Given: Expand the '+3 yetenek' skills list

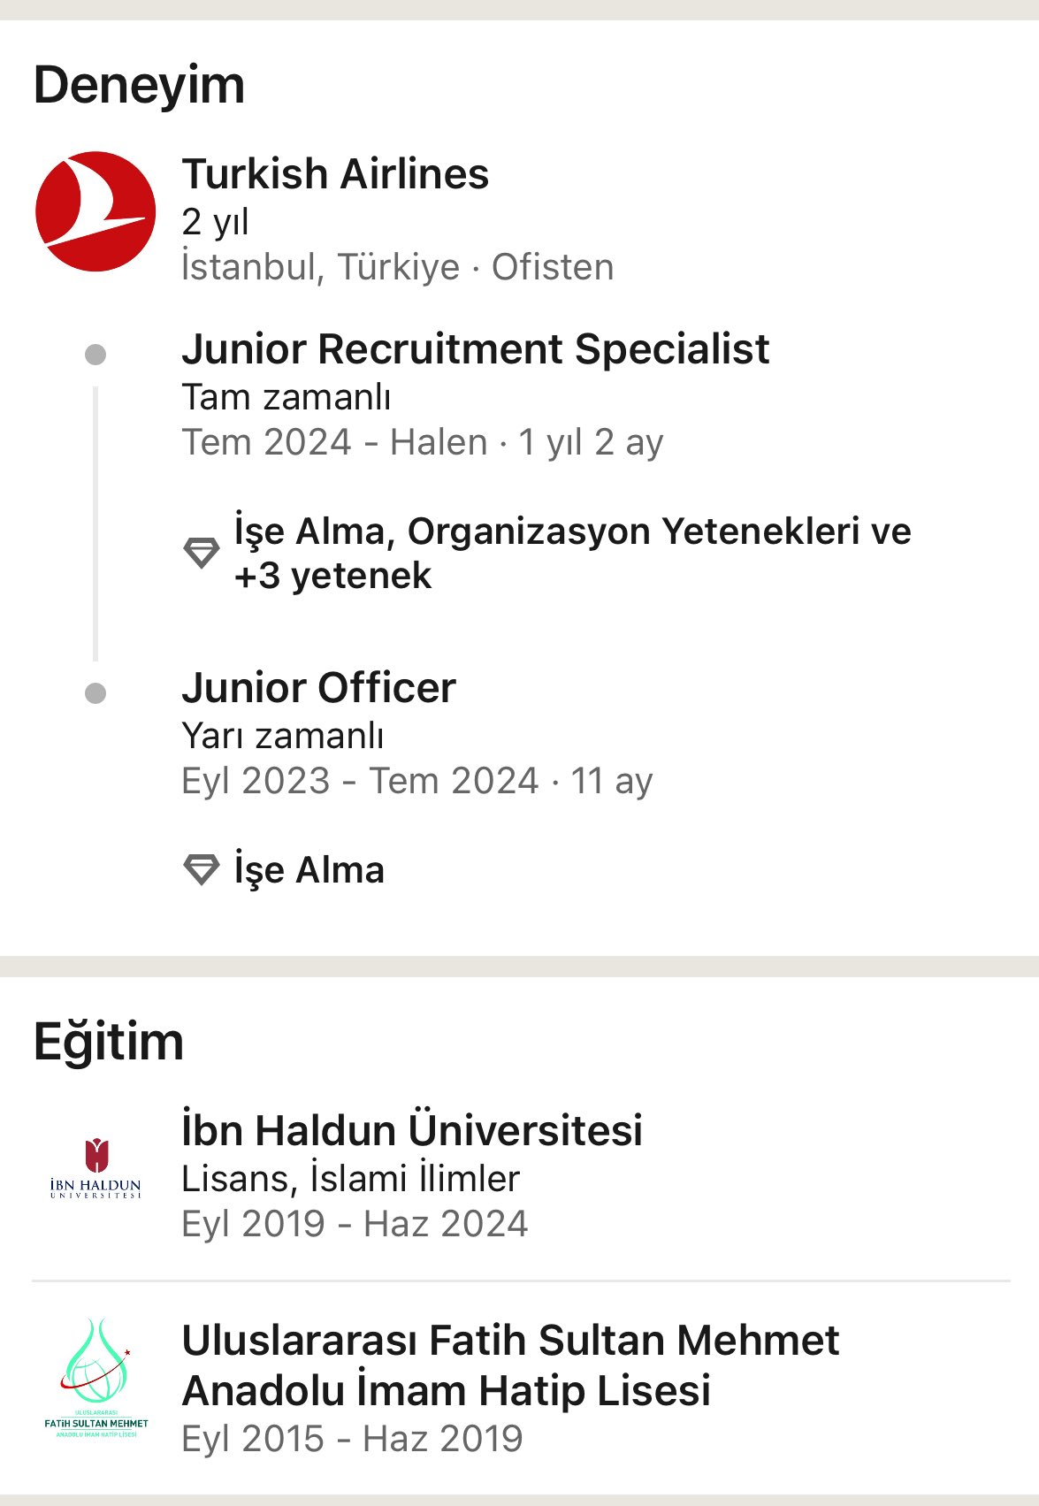Looking at the screenshot, I should point(332,576).
